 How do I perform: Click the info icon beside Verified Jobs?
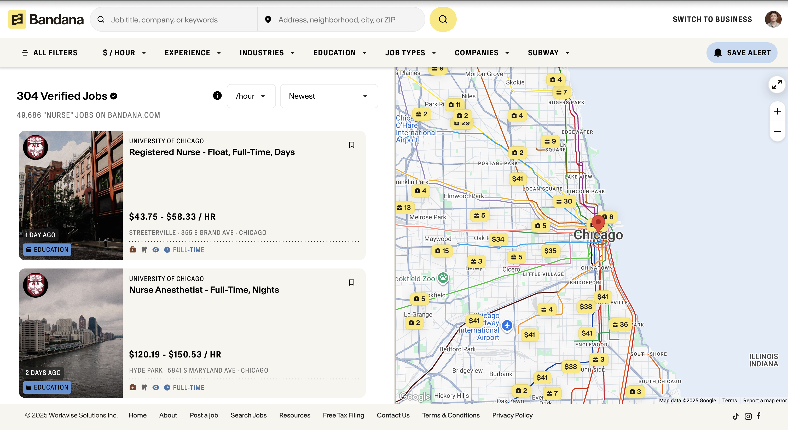coord(217,95)
